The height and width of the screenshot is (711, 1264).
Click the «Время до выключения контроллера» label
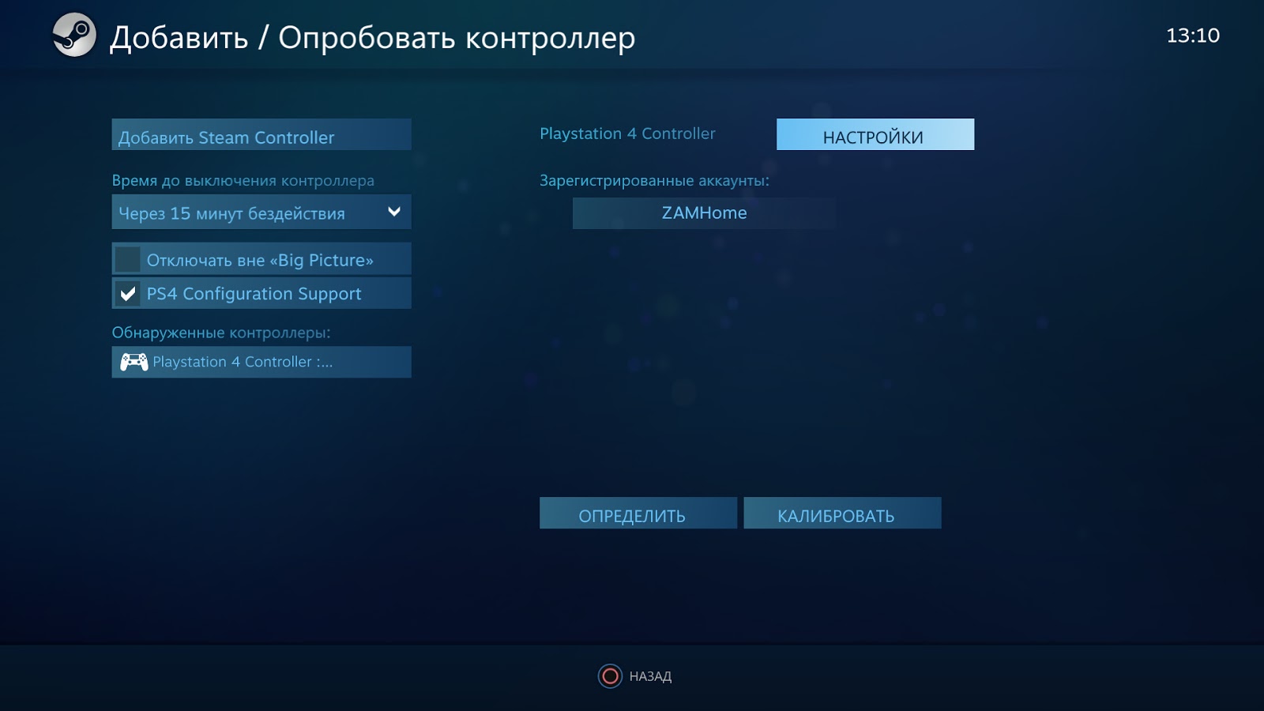(x=243, y=181)
